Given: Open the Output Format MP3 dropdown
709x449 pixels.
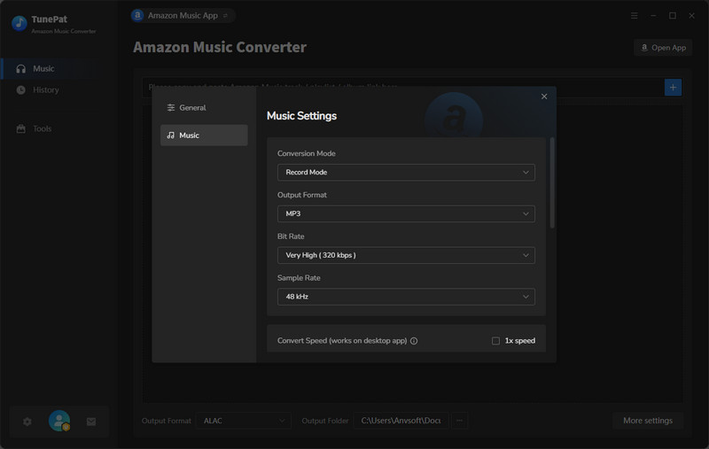Looking at the screenshot, I should click(406, 213).
